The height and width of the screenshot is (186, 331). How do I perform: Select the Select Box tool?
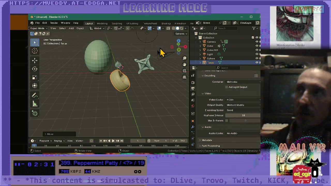(35, 42)
